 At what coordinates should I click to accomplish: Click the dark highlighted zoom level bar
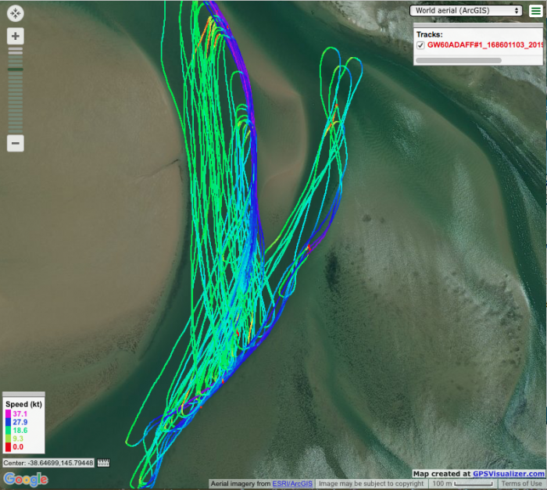(x=16, y=70)
